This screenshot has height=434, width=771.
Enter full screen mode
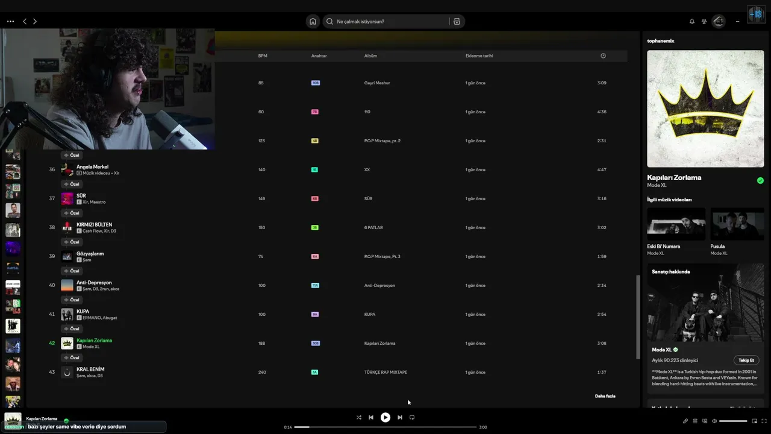(764, 421)
